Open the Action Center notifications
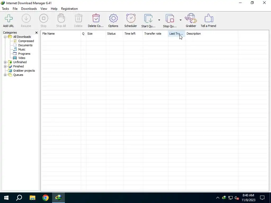 [262, 198]
